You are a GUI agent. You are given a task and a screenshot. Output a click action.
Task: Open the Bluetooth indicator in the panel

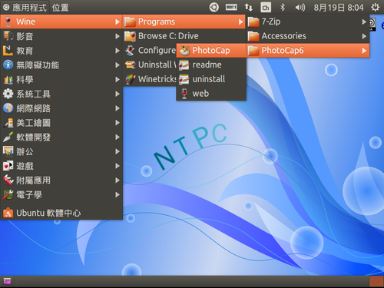point(283,8)
